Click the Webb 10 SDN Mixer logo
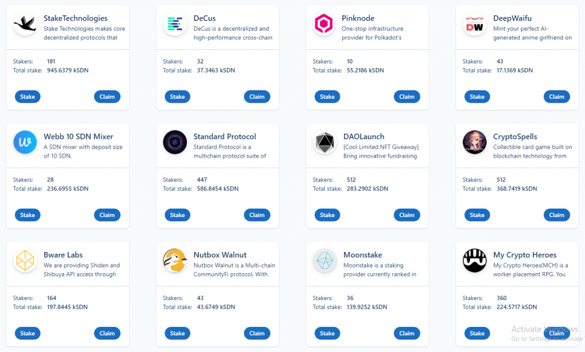 [25, 142]
